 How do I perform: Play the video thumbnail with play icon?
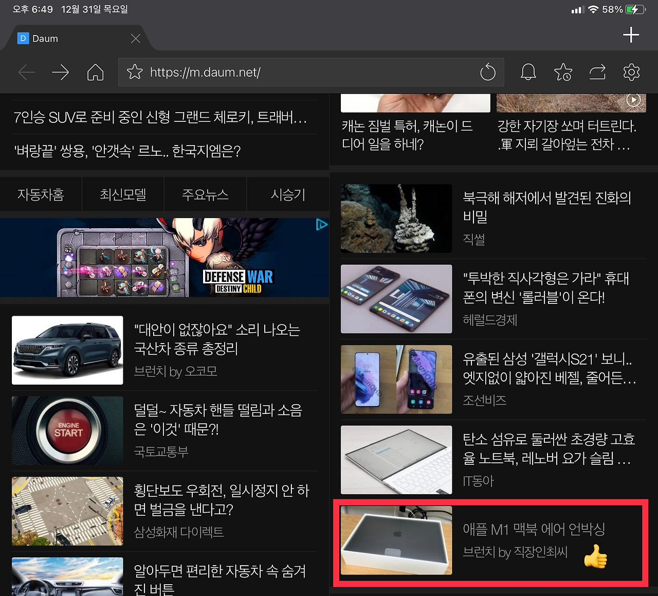pos(571,103)
